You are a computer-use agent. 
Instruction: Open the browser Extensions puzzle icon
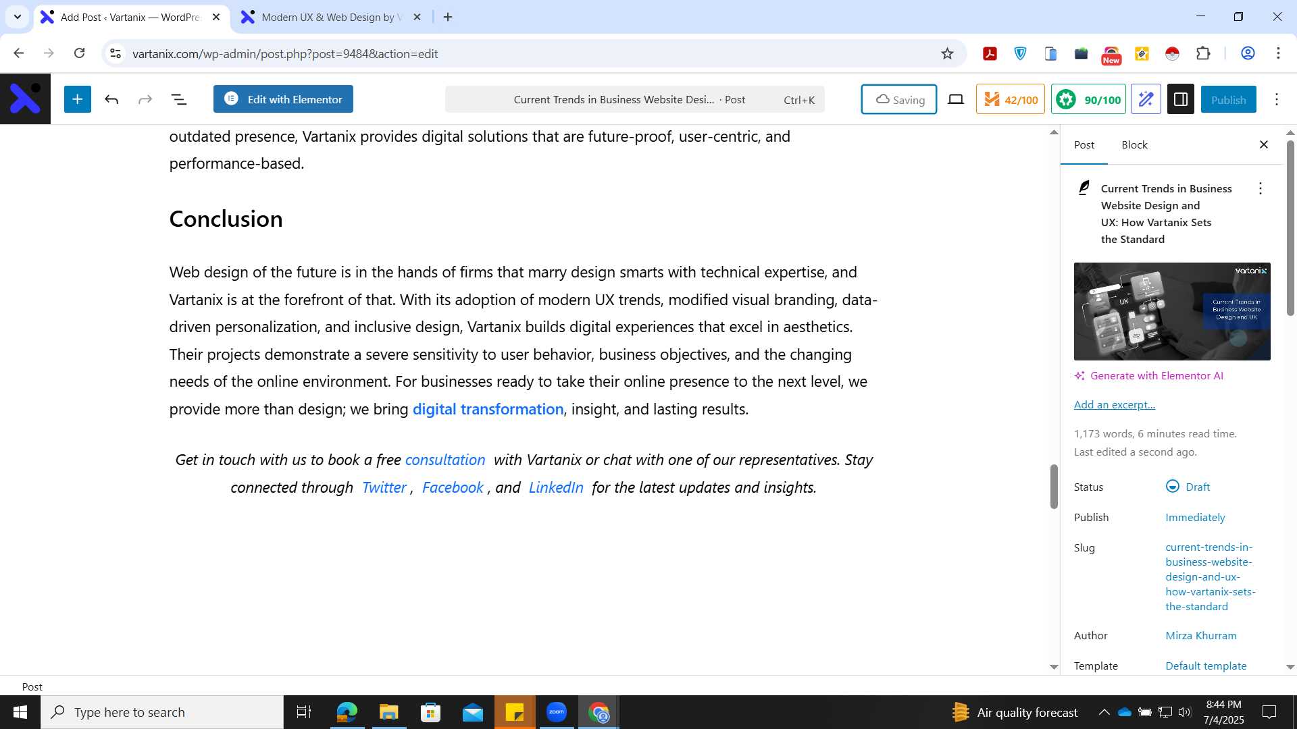1203,53
